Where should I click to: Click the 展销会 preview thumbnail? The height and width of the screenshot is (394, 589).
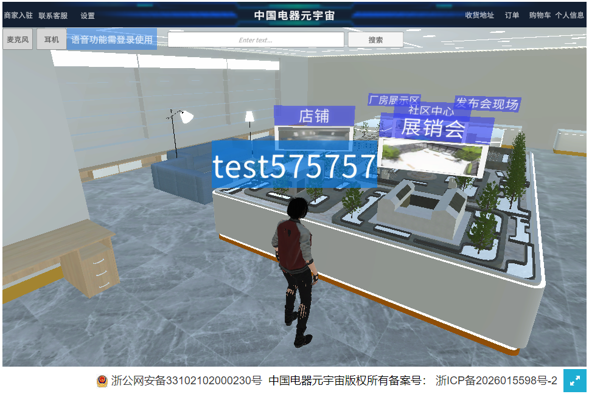click(x=433, y=157)
